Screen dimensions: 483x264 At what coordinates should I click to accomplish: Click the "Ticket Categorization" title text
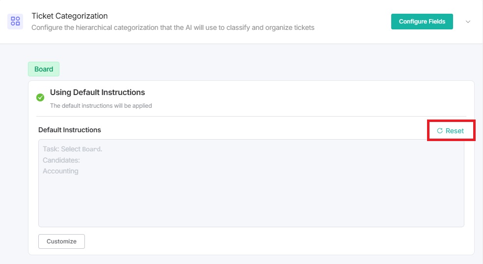point(70,16)
